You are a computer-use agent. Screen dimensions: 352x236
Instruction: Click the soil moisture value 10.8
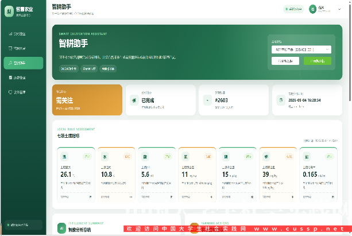tap(107, 175)
